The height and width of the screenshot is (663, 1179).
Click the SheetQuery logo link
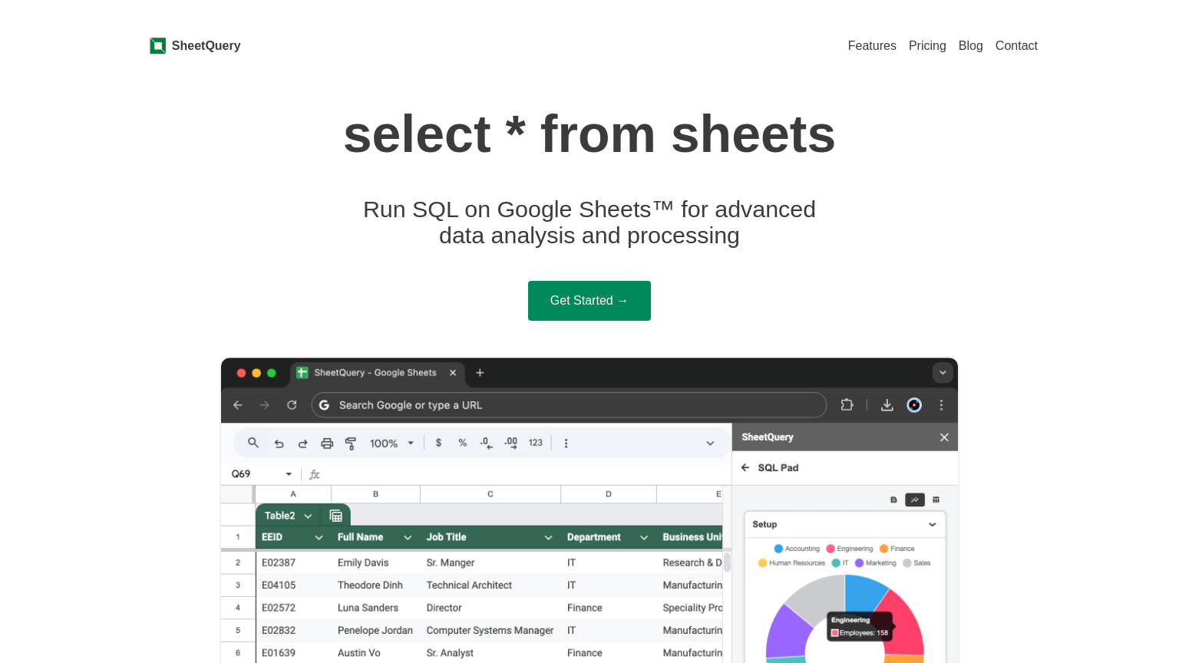tap(195, 46)
